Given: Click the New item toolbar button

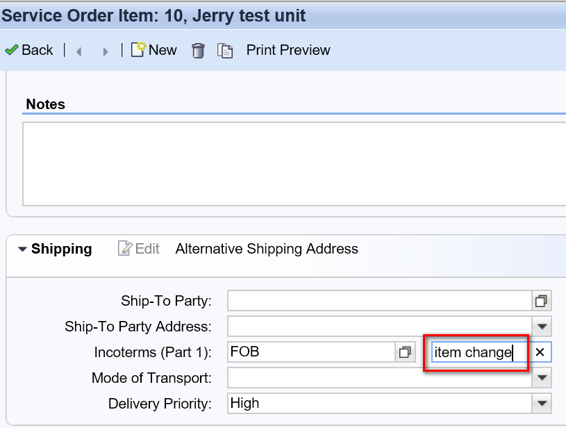Looking at the screenshot, I should [x=153, y=50].
